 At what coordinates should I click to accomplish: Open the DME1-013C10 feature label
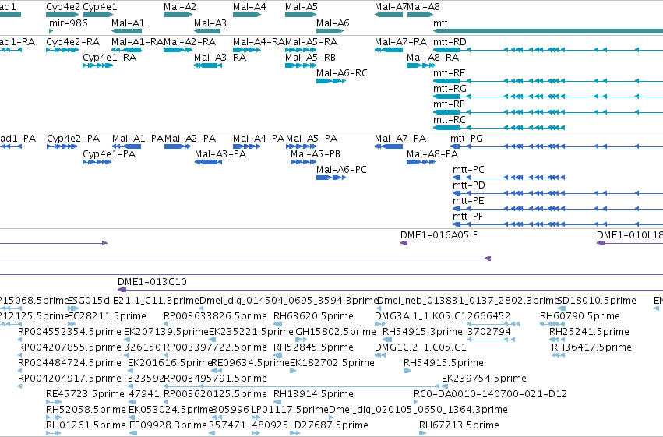[152, 282]
